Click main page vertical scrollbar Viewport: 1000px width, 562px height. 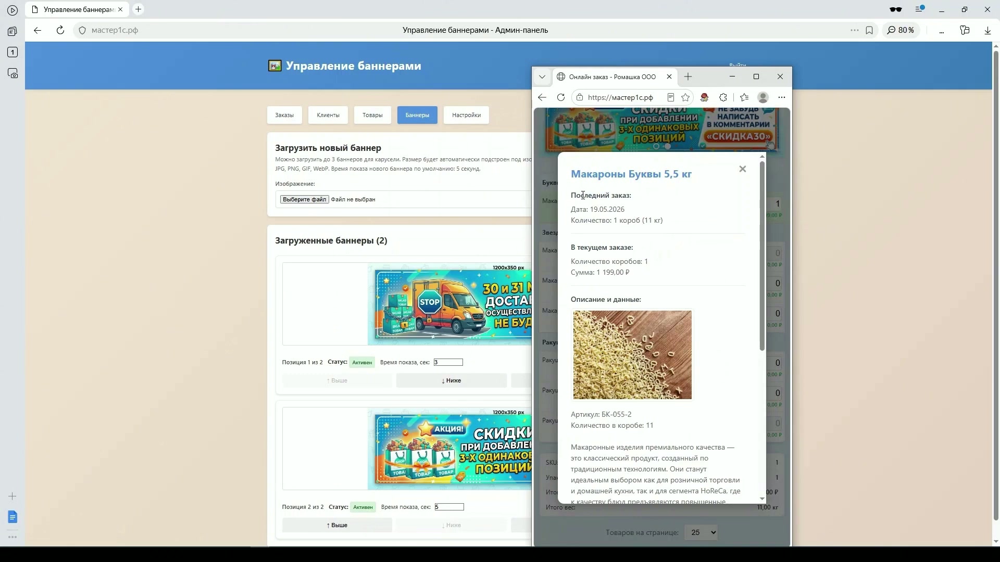pos(996,286)
